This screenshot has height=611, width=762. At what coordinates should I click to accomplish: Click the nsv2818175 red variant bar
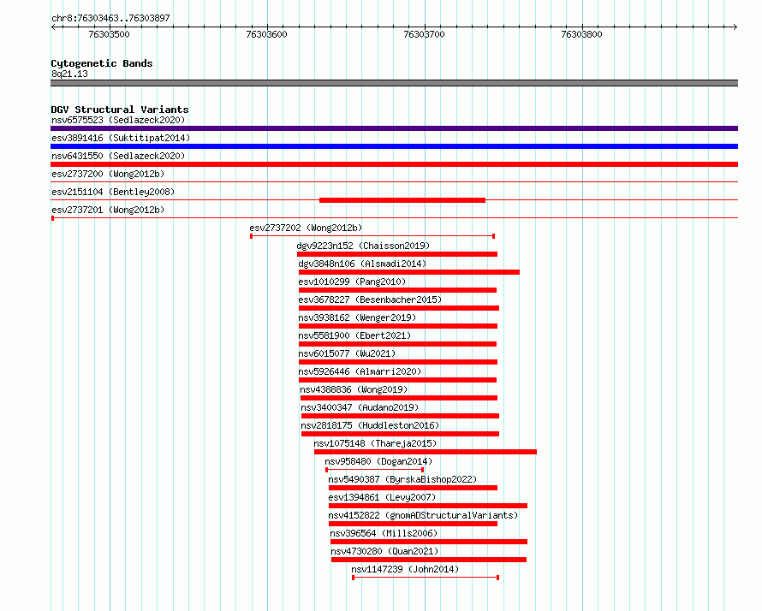coord(401,434)
